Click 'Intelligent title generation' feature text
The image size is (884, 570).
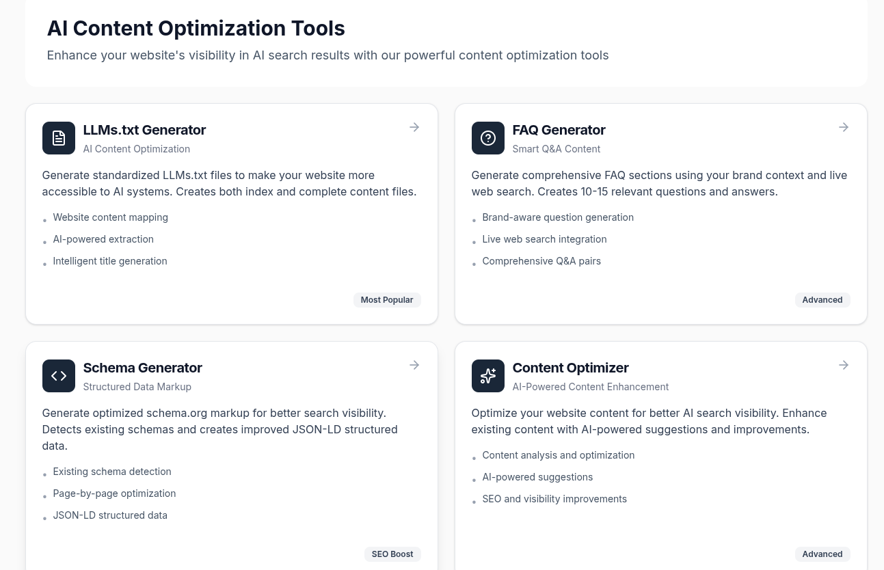click(x=110, y=261)
